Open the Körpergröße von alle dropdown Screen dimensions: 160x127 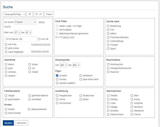click(63, 65)
